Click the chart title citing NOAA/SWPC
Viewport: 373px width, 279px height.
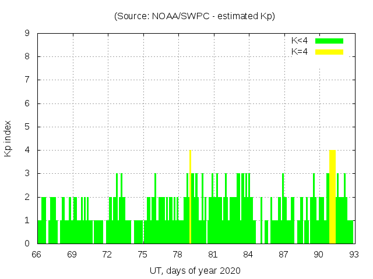195,16
